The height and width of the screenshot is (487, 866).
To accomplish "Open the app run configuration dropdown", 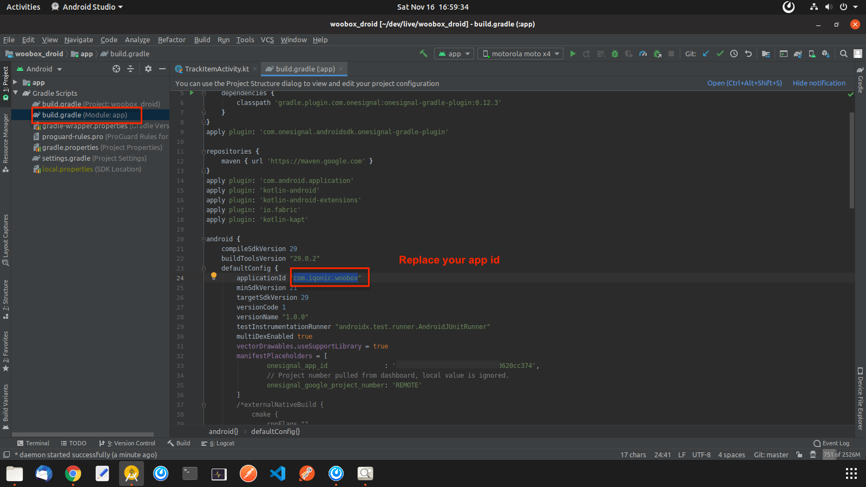I will click(454, 54).
